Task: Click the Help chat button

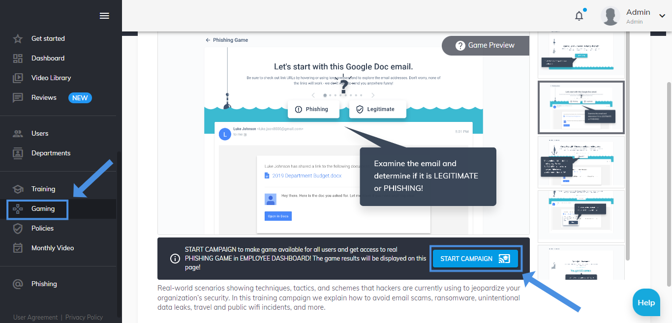Action: pyautogui.click(x=646, y=302)
